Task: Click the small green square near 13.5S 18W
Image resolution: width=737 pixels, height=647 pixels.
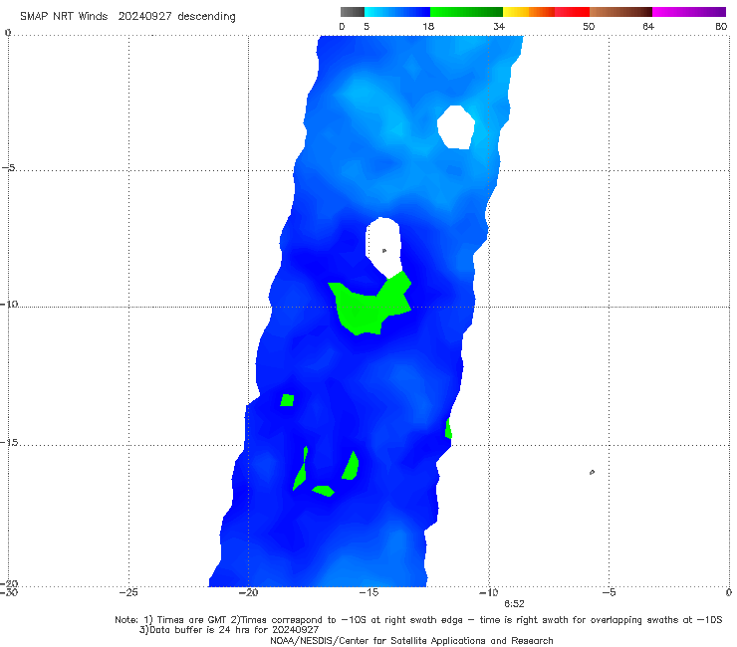Action: [x=287, y=400]
